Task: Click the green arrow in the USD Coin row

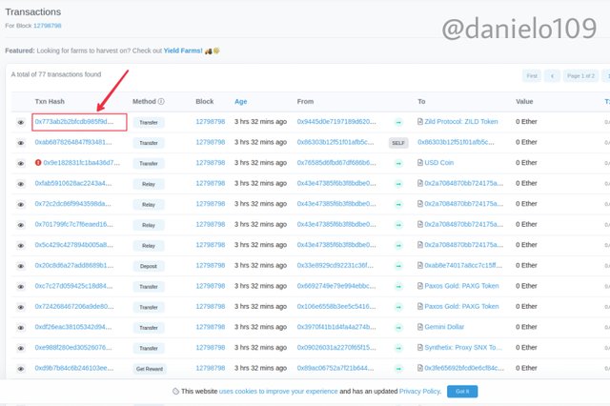Action: click(x=398, y=163)
